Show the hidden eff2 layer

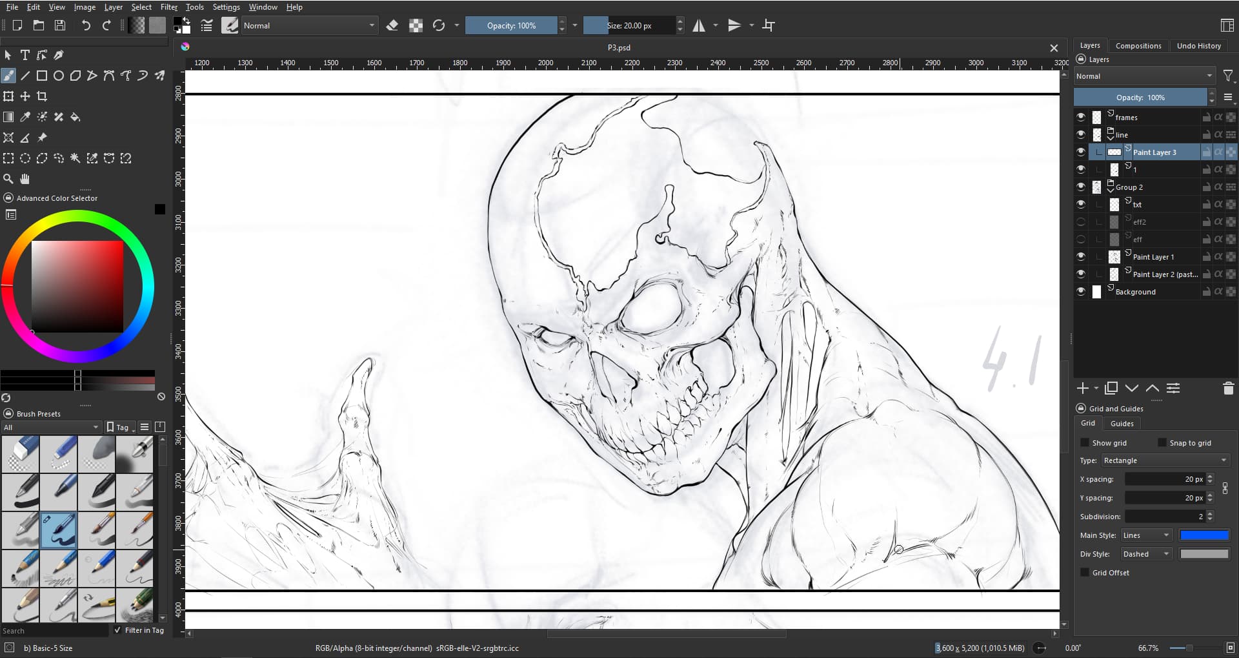[x=1081, y=221]
